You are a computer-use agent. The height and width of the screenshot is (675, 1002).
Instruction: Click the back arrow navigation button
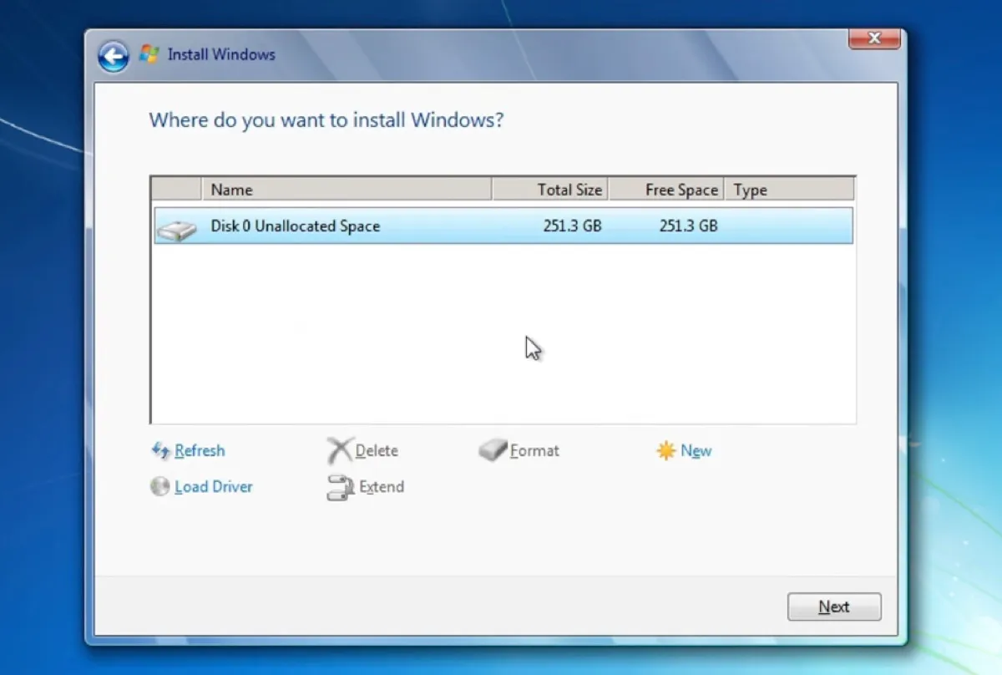112,55
